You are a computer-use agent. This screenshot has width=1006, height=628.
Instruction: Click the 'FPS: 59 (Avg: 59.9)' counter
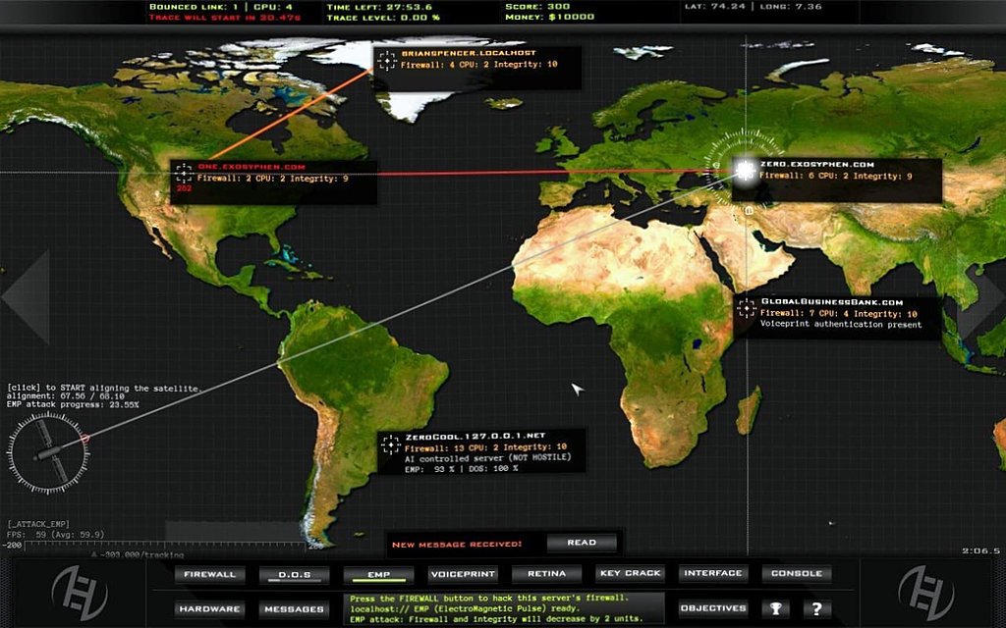(55, 535)
